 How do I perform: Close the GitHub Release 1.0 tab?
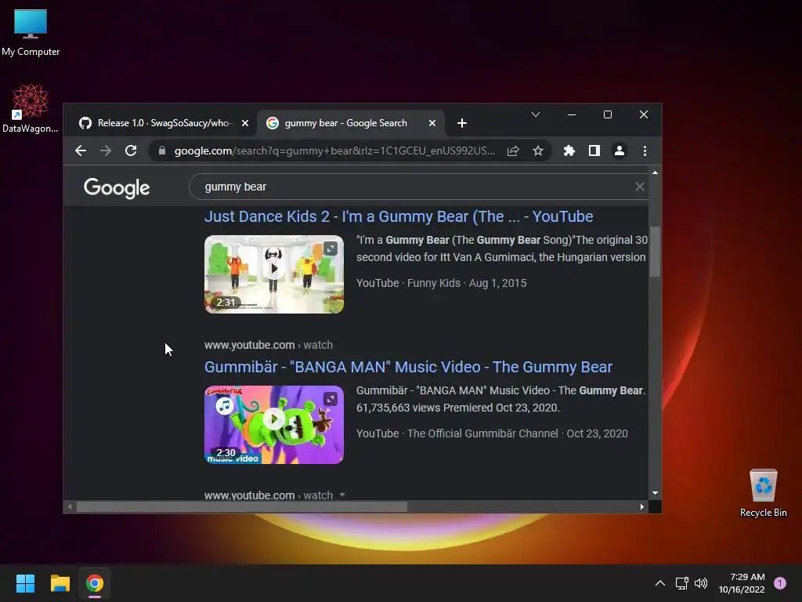click(x=245, y=123)
